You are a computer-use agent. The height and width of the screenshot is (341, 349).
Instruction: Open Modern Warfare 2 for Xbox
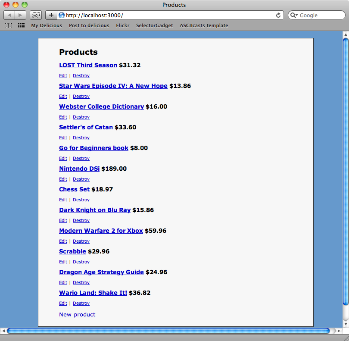101,231
